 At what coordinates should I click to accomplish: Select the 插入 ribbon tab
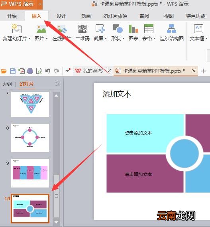[37, 16]
